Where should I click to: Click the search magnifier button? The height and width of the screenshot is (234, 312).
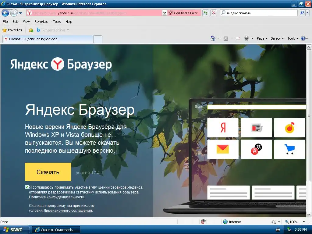[302, 13]
